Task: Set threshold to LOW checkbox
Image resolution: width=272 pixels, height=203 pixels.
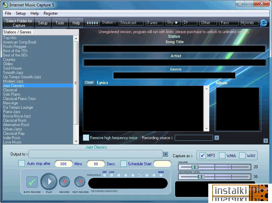Action: 112,175
